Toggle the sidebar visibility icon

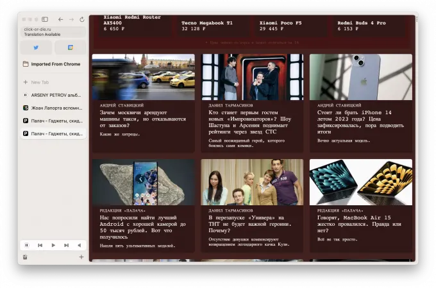coord(45,19)
